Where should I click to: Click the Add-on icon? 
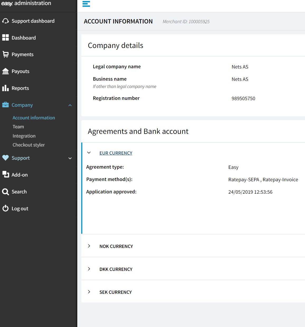tap(6, 175)
